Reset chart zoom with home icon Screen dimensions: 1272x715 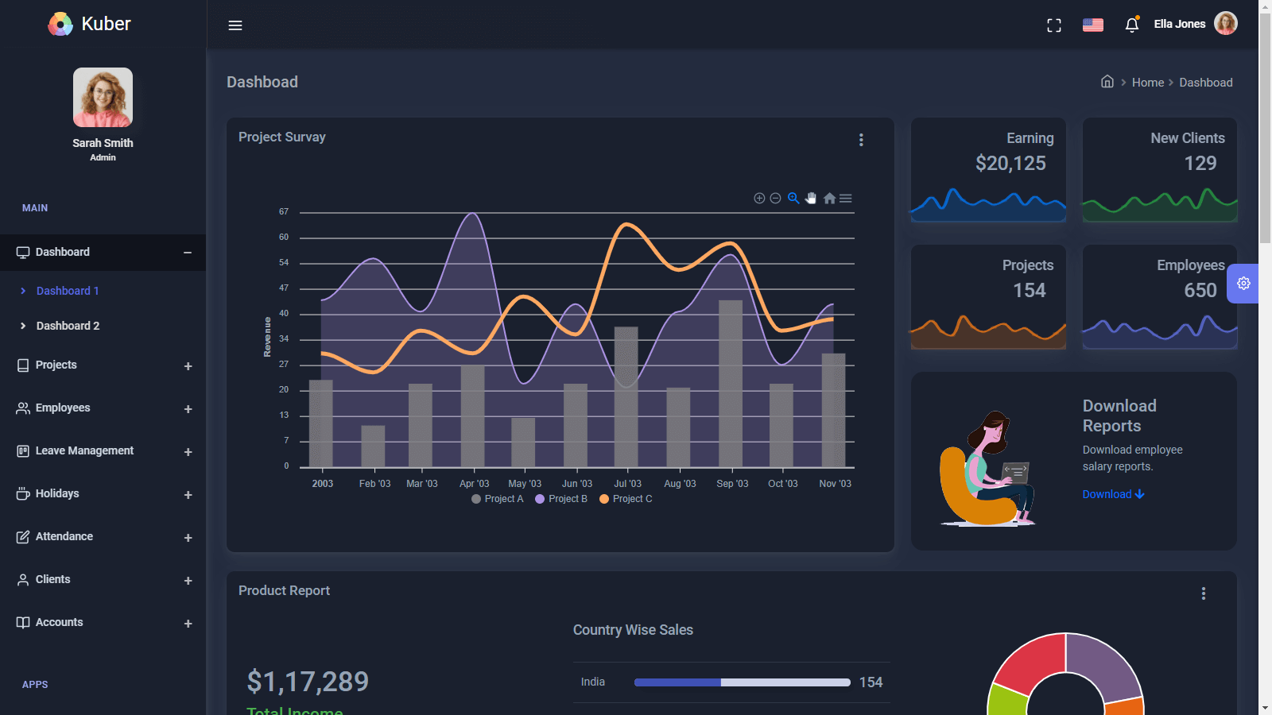click(829, 199)
